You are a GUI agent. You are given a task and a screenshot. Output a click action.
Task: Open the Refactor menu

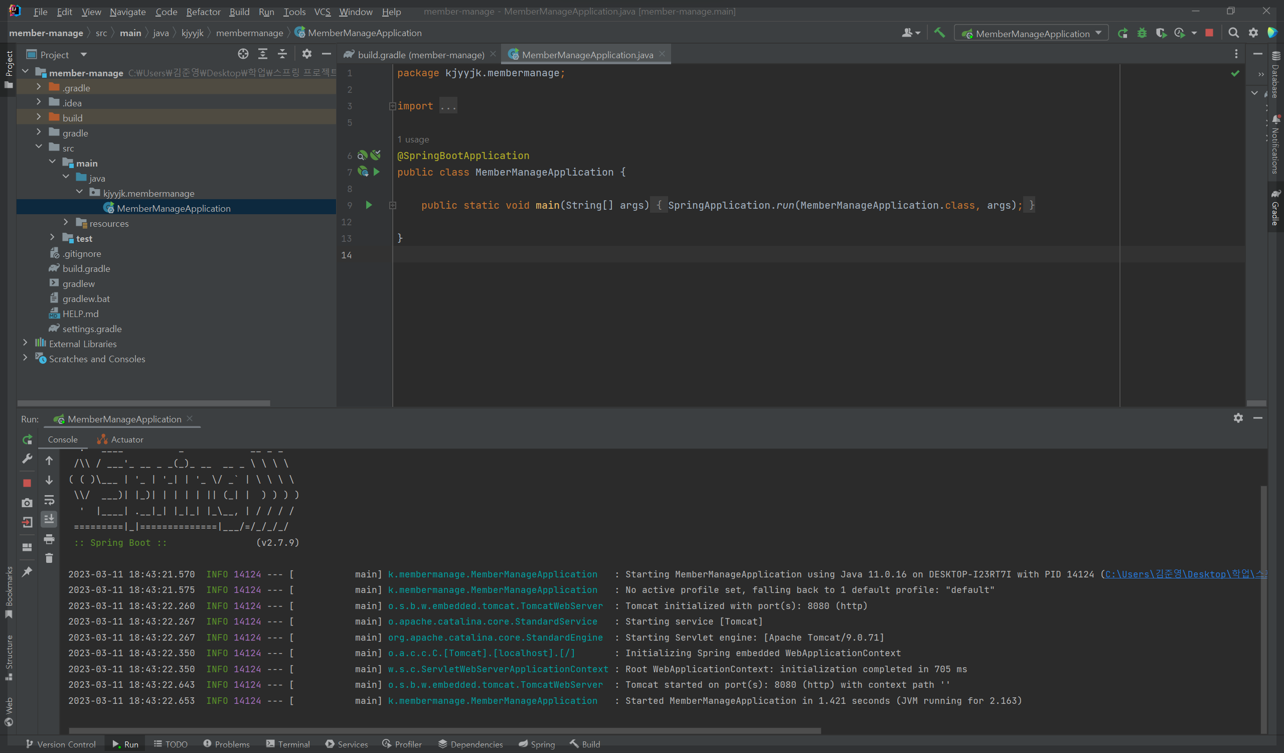tap(203, 11)
